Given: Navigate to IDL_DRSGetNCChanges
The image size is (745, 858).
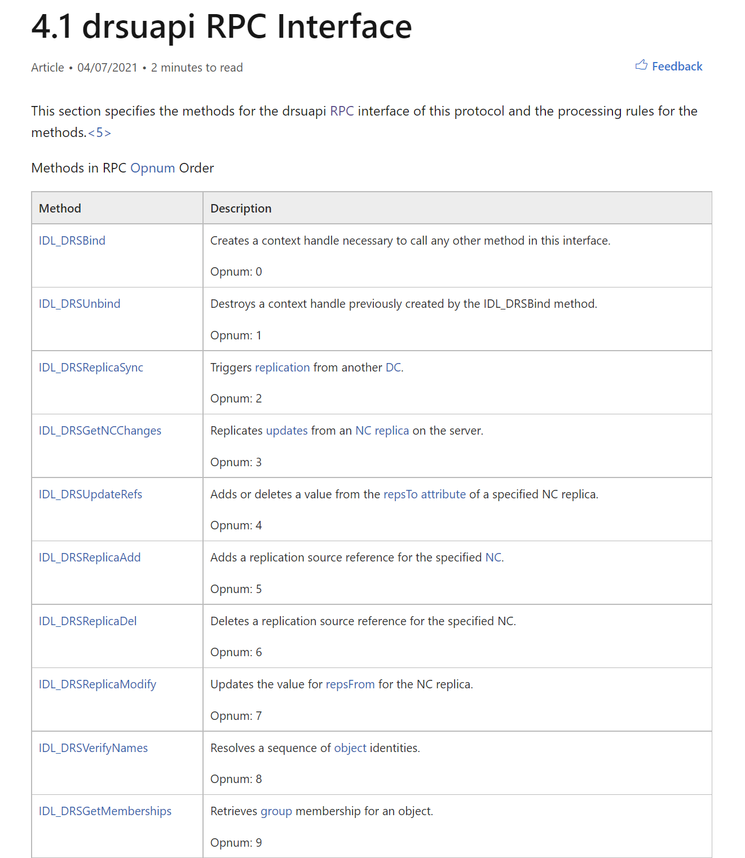Looking at the screenshot, I should (x=100, y=431).
